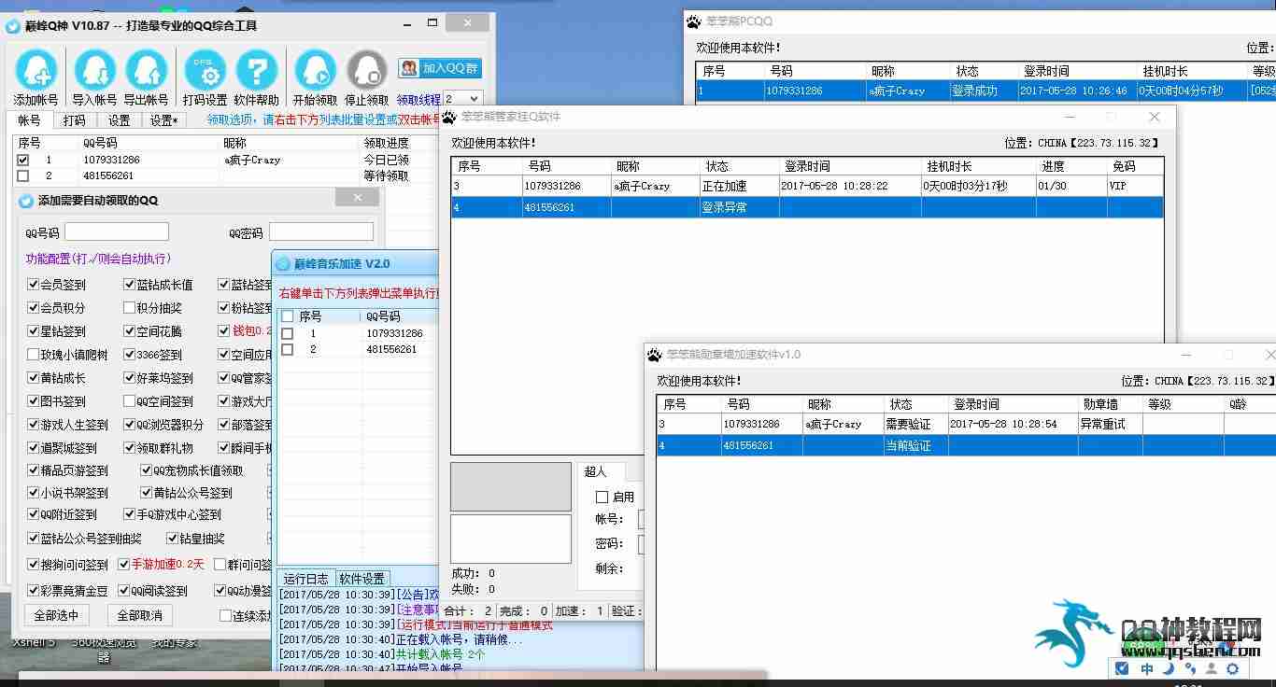
Task: Click the 状态 column header in 勋章墙加速
Action: click(x=915, y=404)
